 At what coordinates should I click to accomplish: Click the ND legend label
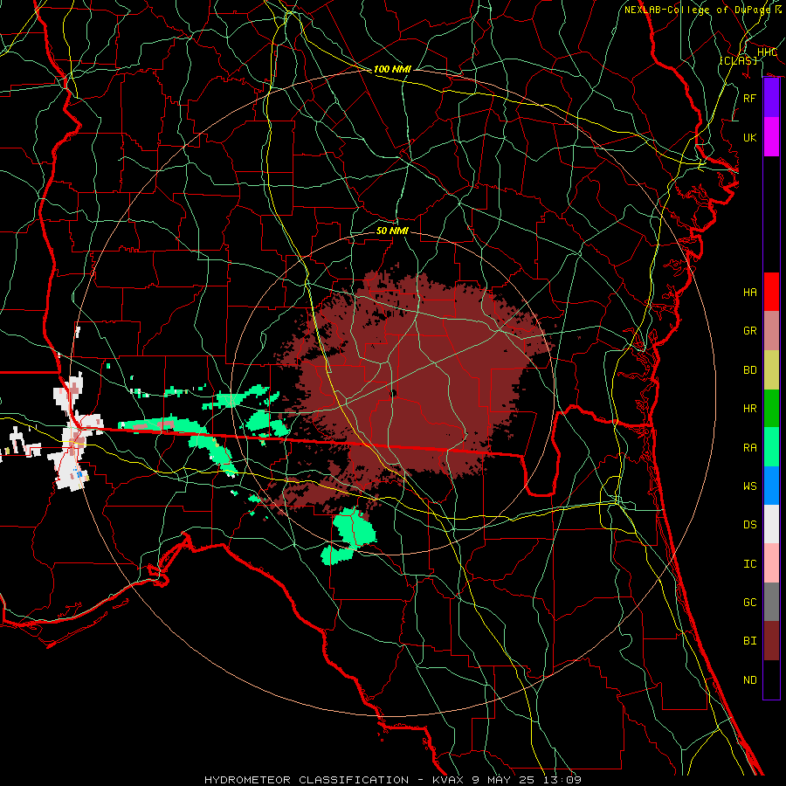click(x=750, y=680)
